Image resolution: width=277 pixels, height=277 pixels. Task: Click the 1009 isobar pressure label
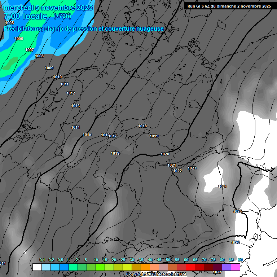click(49, 68)
